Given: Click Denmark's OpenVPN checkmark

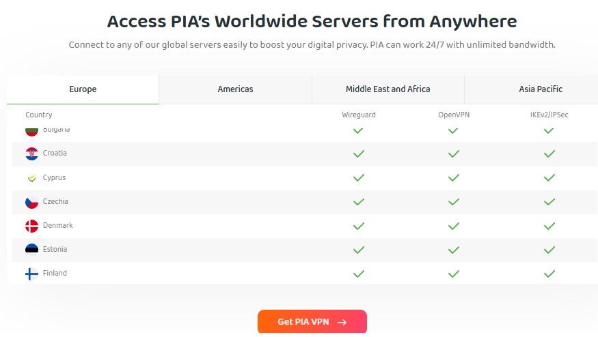Looking at the screenshot, I should coord(454,226).
